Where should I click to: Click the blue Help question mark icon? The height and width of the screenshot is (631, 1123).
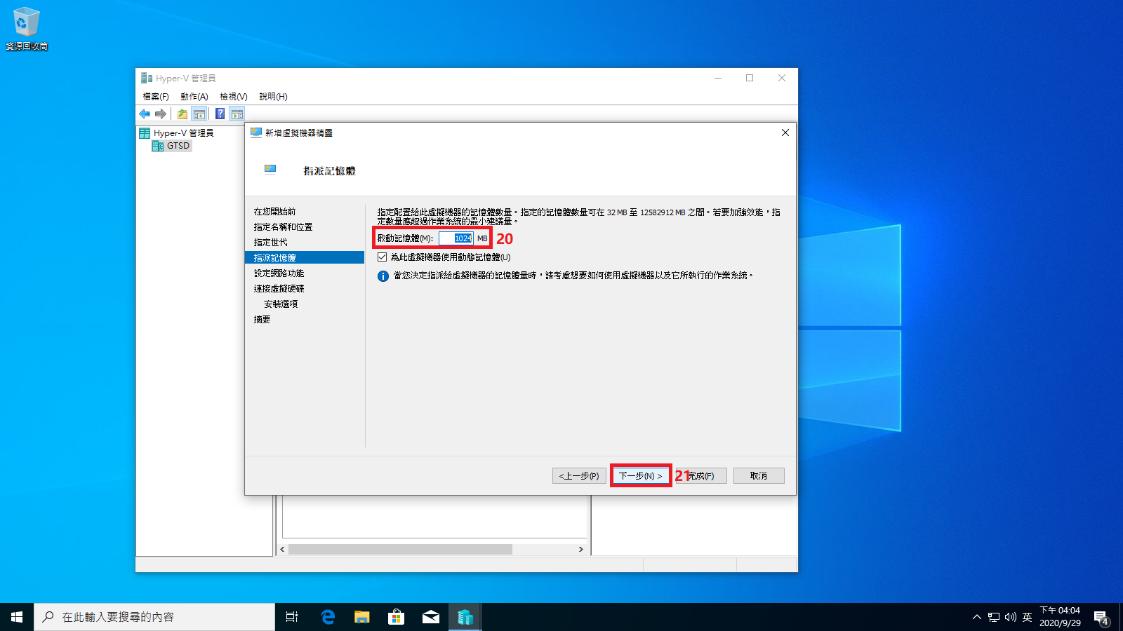[x=220, y=114]
